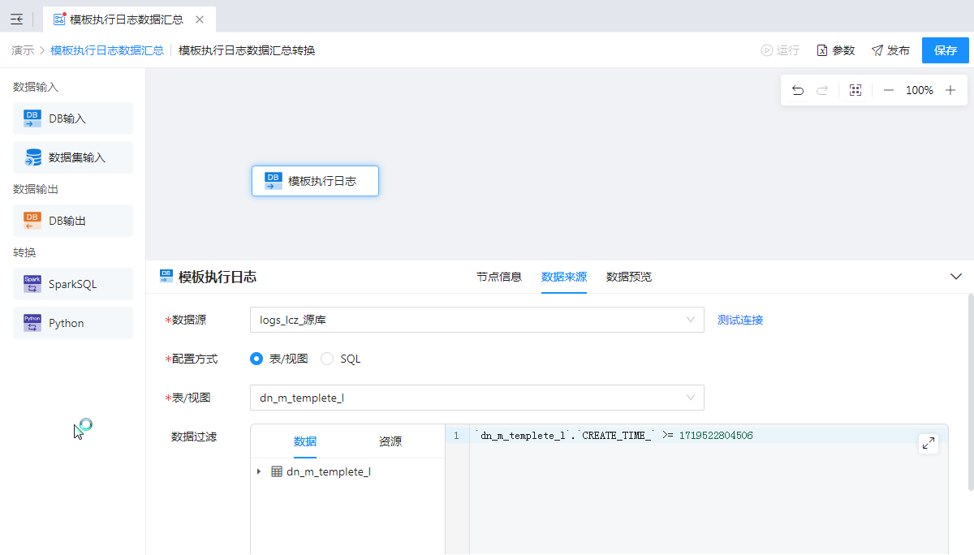Select the 表/视图 radio option
The width and height of the screenshot is (974, 555).
pos(256,359)
